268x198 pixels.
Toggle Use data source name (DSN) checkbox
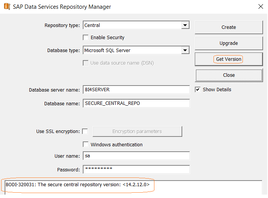pos(86,63)
